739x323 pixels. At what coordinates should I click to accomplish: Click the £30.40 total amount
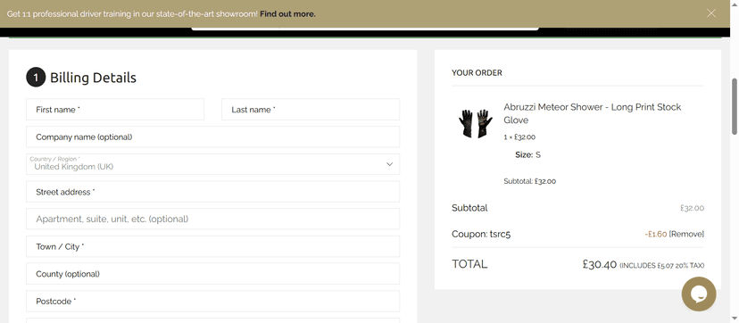(600, 264)
